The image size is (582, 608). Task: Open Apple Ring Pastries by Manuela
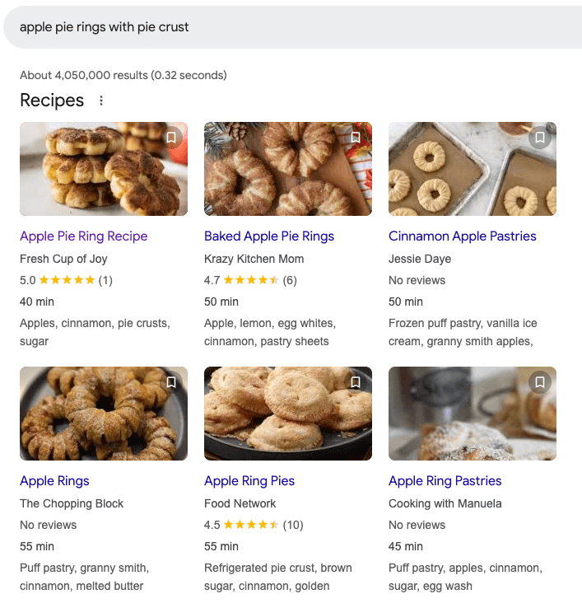coord(445,480)
